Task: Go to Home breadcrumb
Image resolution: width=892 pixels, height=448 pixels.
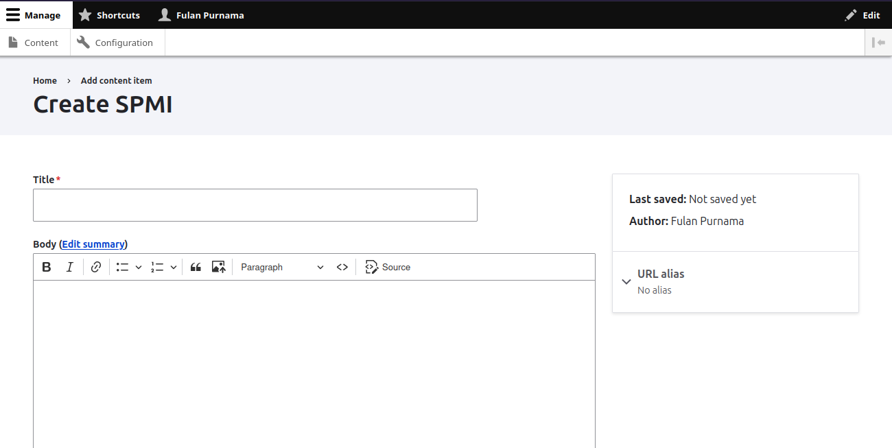Action: 45,81
